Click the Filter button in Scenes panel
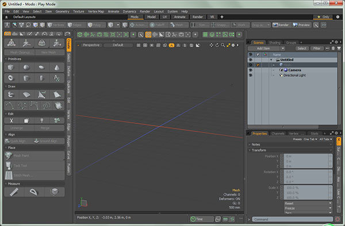Screen dimensions: 345x226 pyautogui.click(x=317, y=48)
